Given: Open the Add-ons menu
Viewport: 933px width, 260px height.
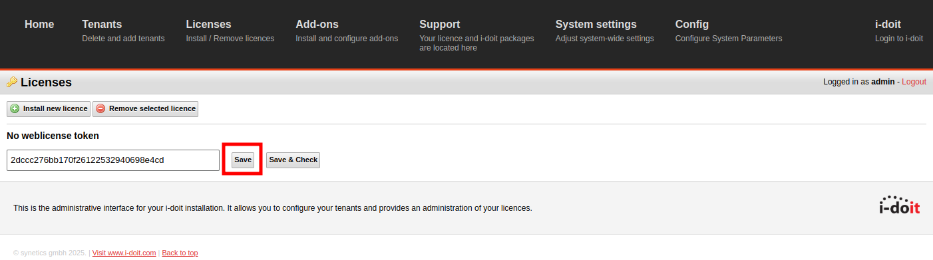Looking at the screenshot, I should [317, 24].
